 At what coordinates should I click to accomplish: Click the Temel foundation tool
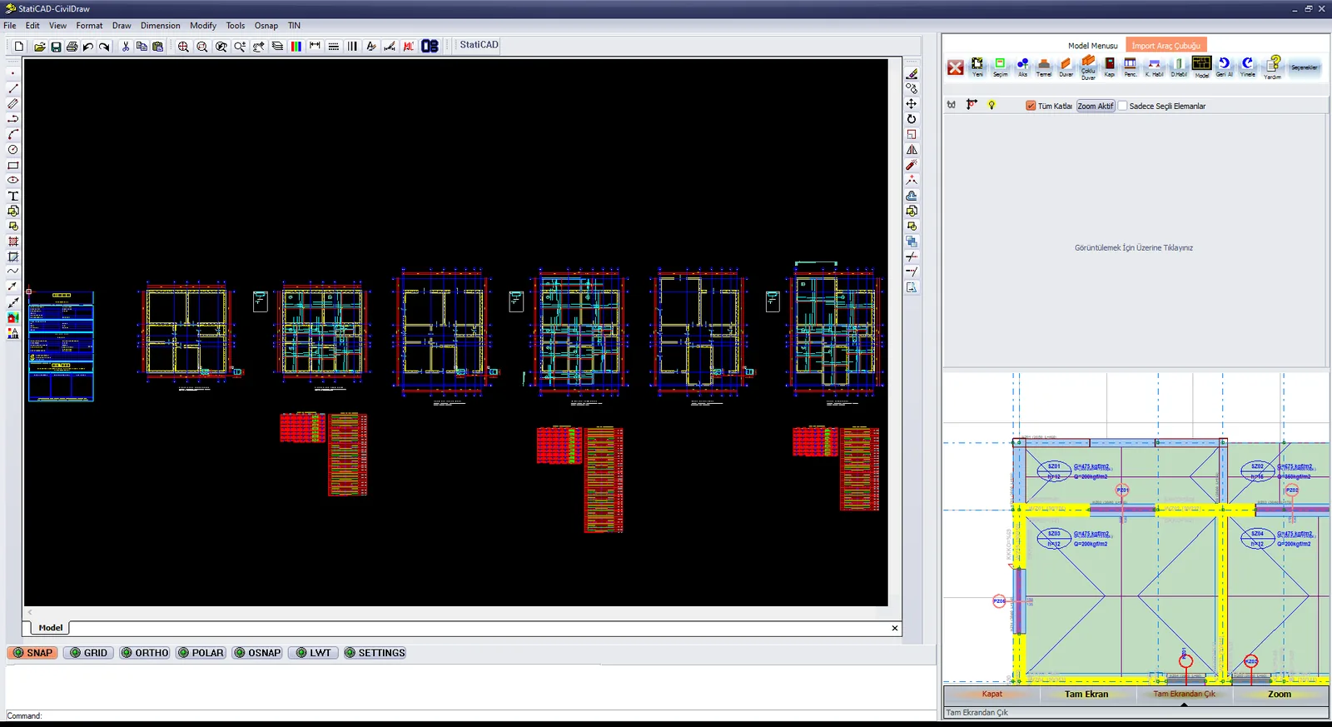(1044, 67)
